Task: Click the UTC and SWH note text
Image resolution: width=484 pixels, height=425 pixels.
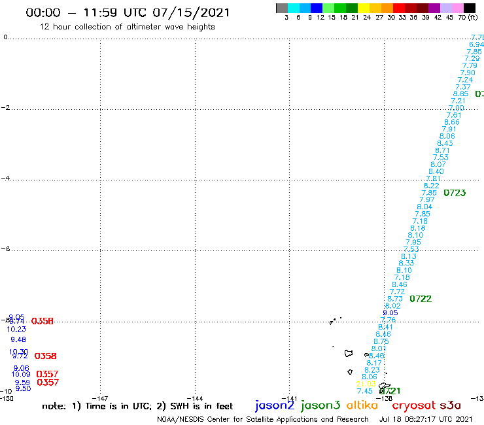Action: pyautogui.click(x=137, y=406)
